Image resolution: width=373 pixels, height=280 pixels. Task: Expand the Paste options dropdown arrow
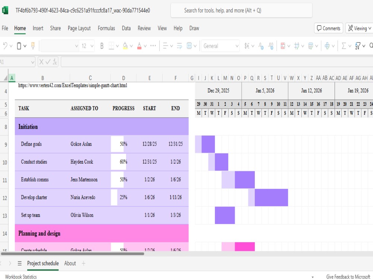click(x=25, y=46)
